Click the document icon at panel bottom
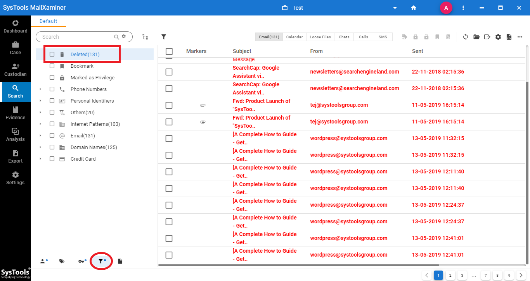 click(x=120, y=261)
